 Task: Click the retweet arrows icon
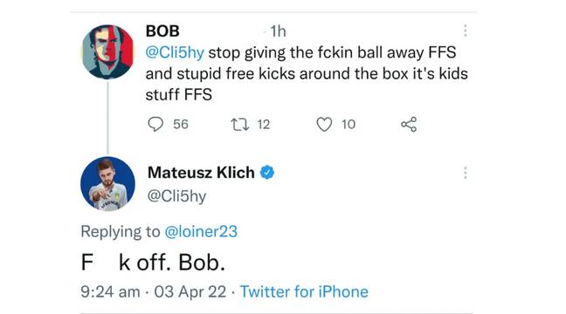pos(239,125)
